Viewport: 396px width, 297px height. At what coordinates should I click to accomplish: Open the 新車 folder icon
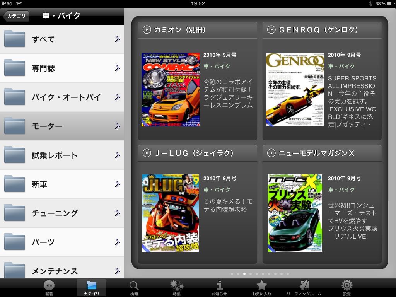pos(14,184)
